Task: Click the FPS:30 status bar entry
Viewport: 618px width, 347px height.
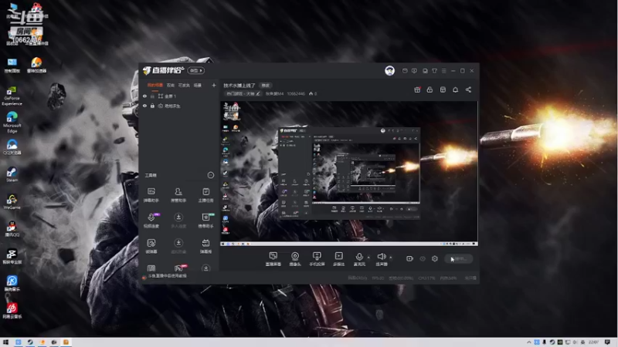Action: point(378,278)
